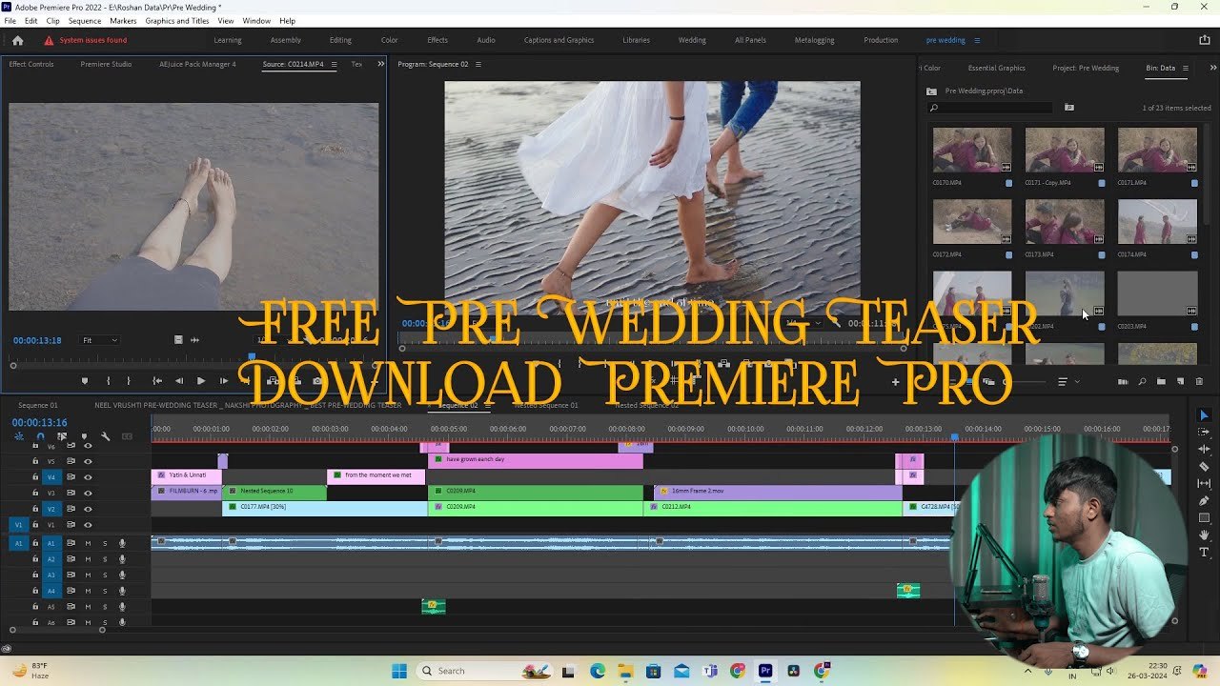This screenshot has width=1220, height=686.
Task: Toggle Linked Selection in timeline header
Action: click(x=62, y=436)
